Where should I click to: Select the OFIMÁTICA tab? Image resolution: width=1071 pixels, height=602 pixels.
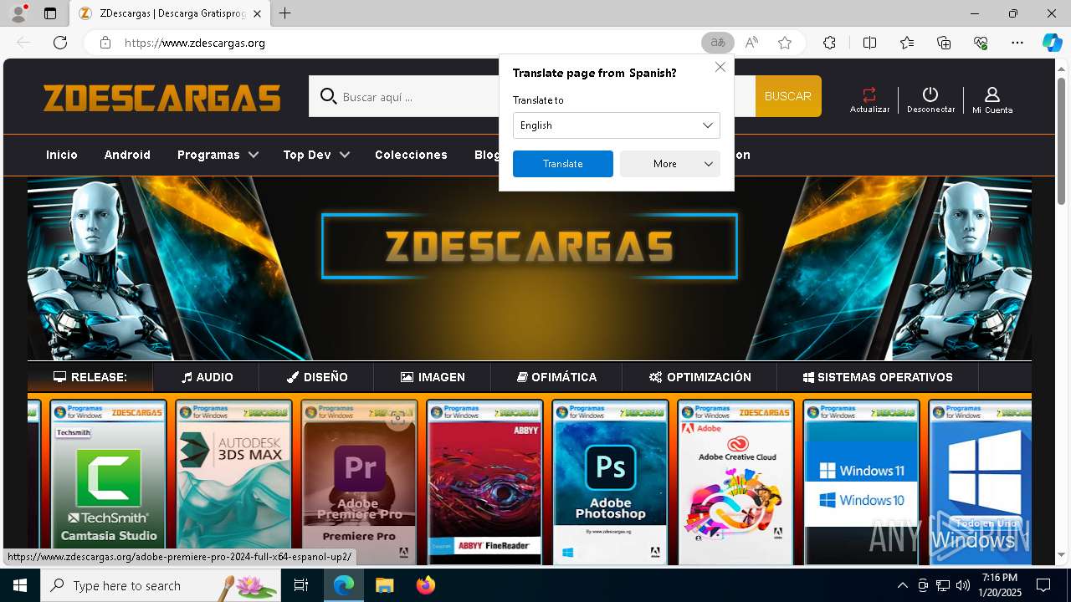pos(556,377)
